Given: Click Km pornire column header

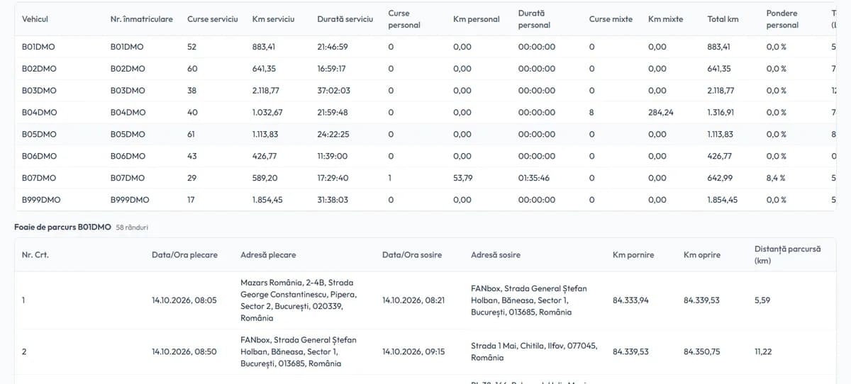Looking at the screenshot, I should (x=633, y=255).
